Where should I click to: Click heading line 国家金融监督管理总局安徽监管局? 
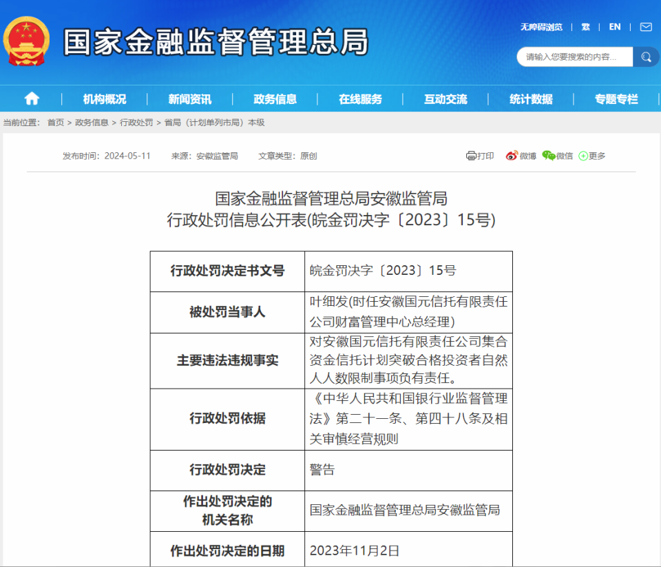pyautogui.click(x=331, y=198)
